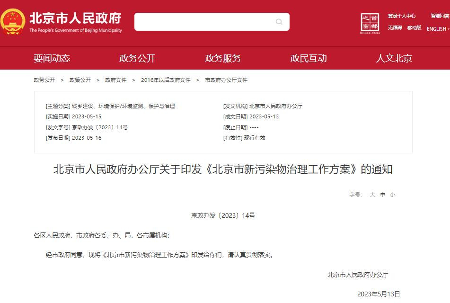450x303 pixels.
Task: Switch to 无障碍 mode
Action: tap(395, 27)
